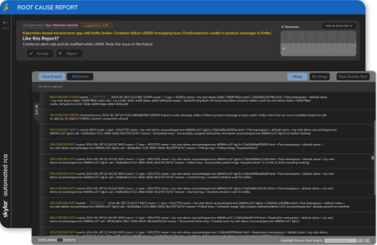Open Raw Events Text view

point(353,77)
